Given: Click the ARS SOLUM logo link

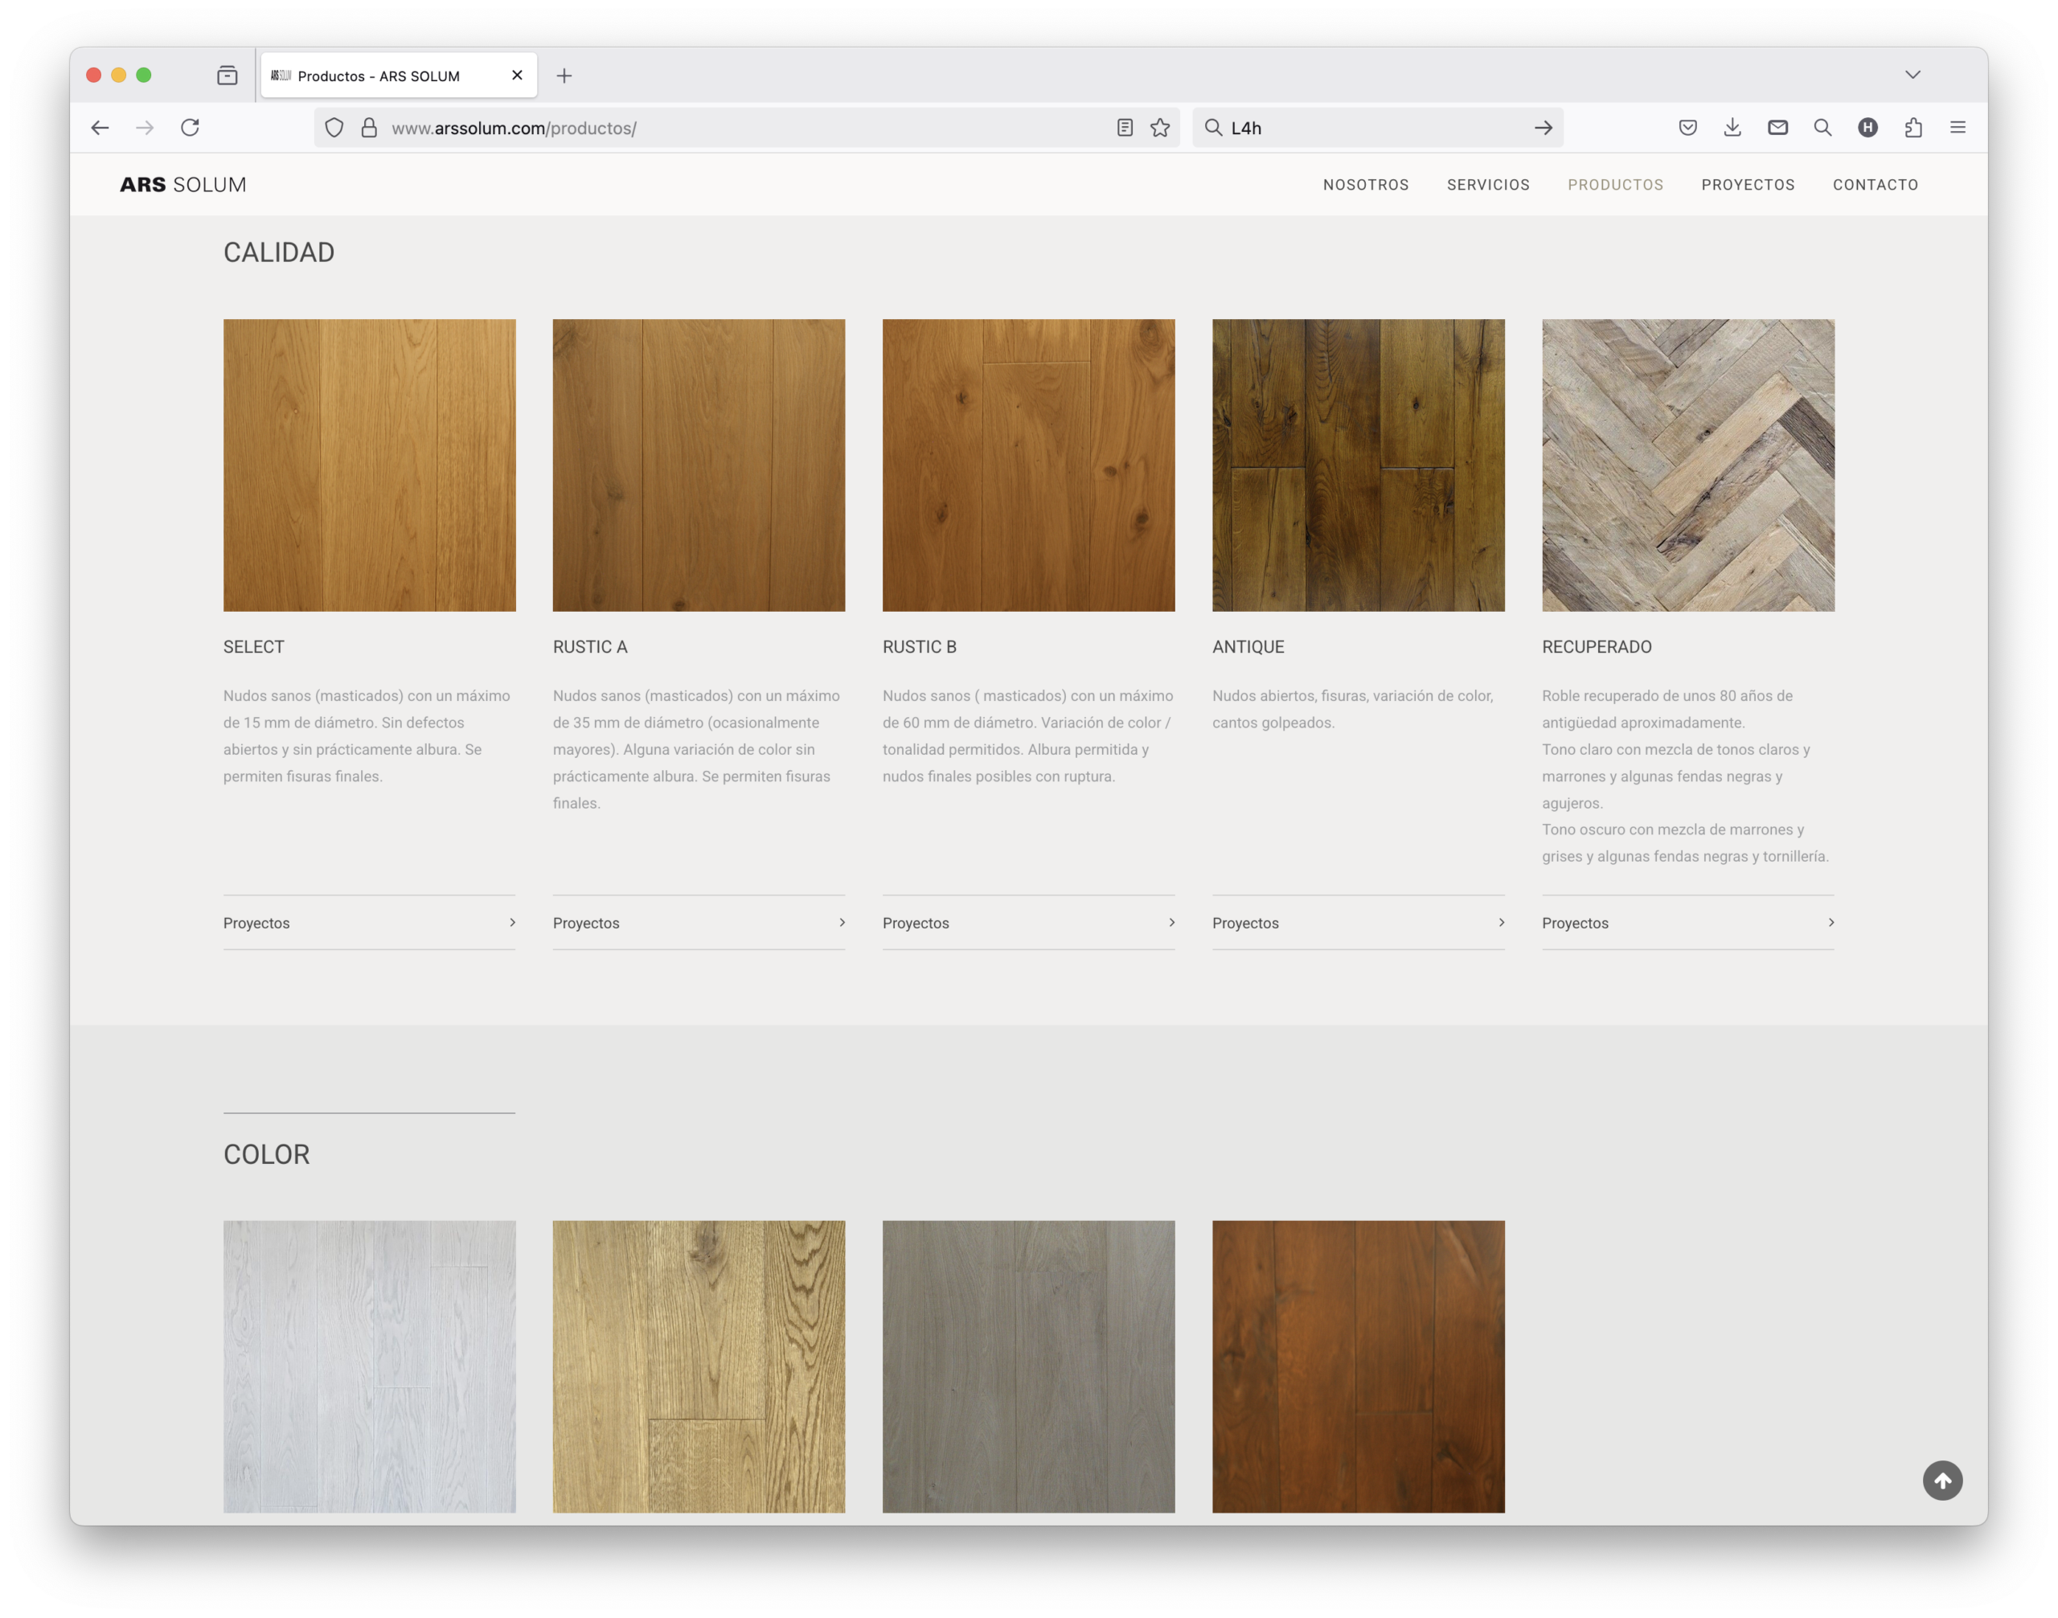Looking at the screenshot, I should pyautogui.click(x=182, y=185).
